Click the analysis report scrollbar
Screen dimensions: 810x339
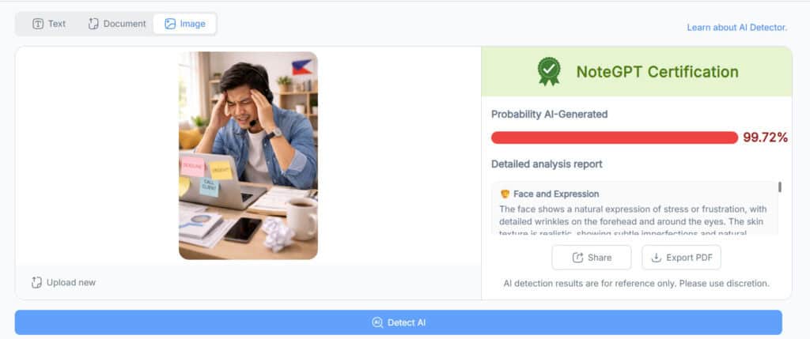click(x=779, y=186)
